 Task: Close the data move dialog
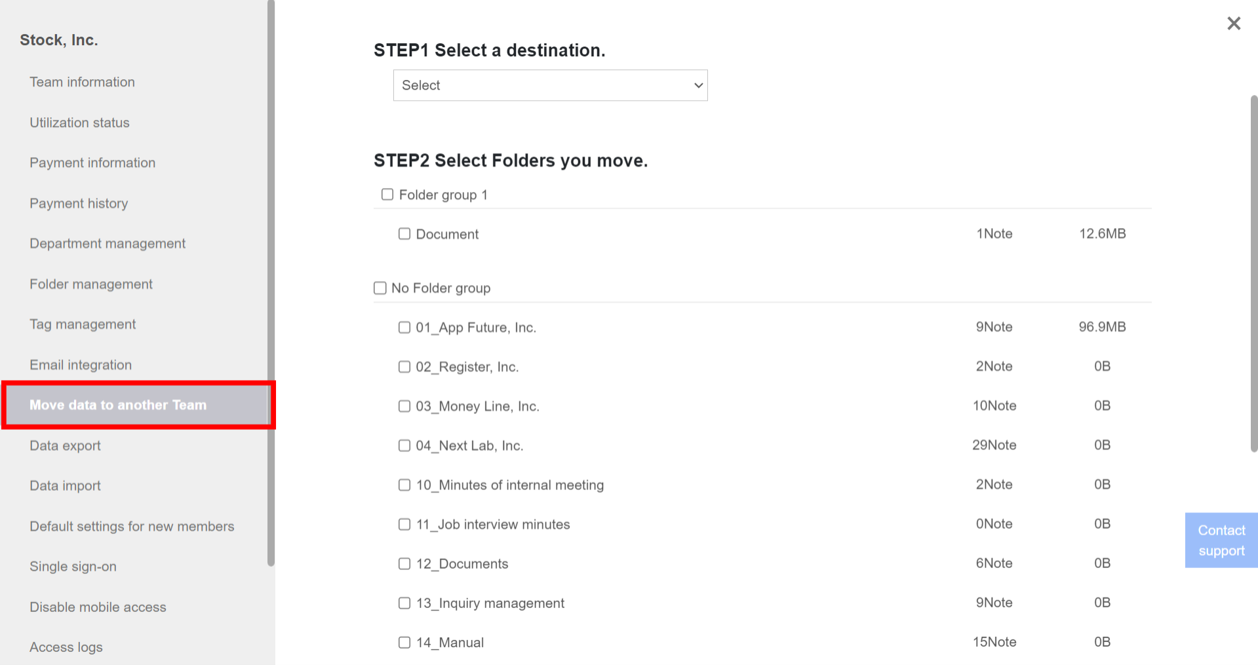[x=1234, y=23]
